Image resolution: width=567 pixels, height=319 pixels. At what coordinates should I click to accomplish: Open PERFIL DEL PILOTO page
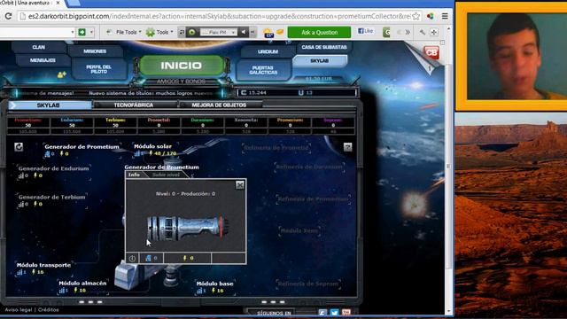98,69
